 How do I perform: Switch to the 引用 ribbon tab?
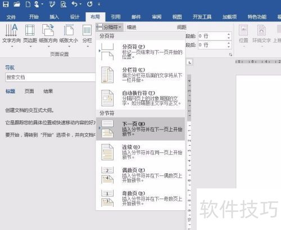coord(116,17)
